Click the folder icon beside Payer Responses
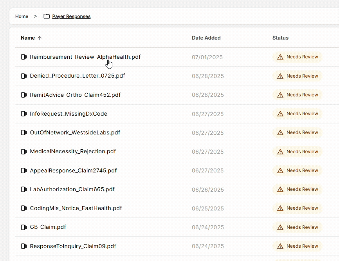339x261 pixels. (x=47, y=16)
